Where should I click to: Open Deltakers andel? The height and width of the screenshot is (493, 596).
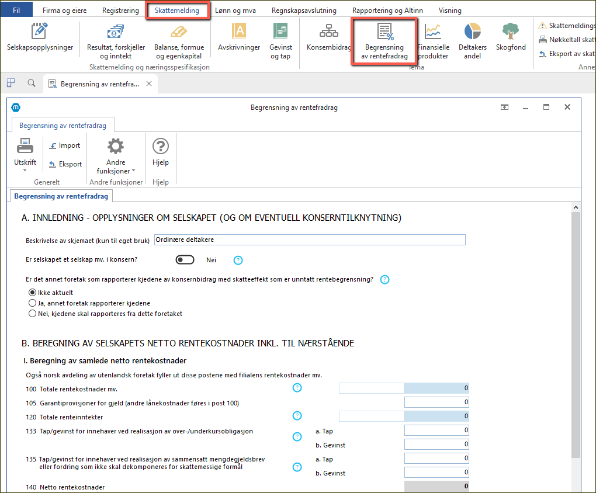[473, 41]
